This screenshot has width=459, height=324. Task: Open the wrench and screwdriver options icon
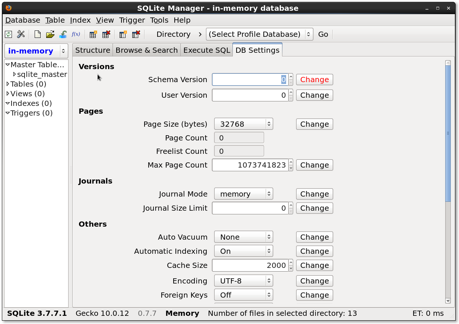[x=21, y=35]
